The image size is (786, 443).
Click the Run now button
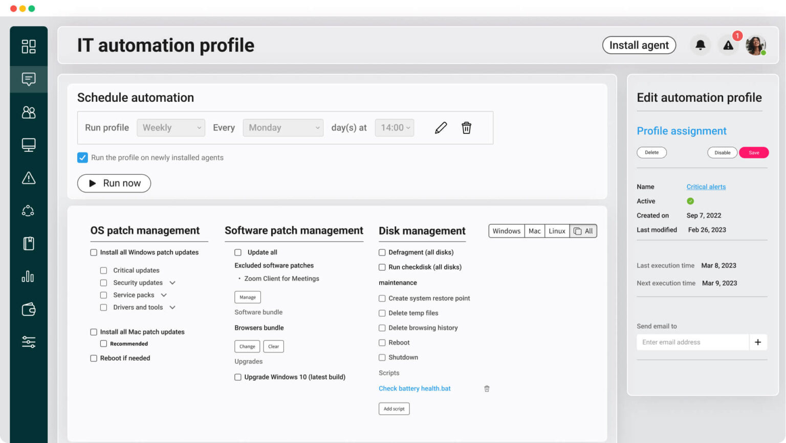pyautogui.click(x=114, y=183)
